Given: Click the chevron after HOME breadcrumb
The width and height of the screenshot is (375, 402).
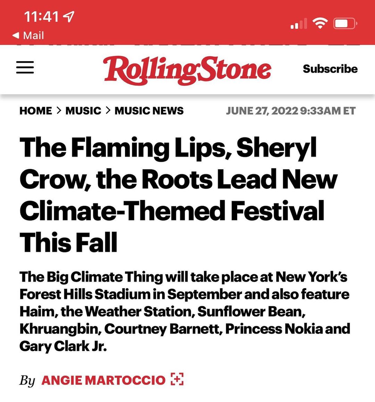Looking at the screenshot, I should (x=59, y=110).
